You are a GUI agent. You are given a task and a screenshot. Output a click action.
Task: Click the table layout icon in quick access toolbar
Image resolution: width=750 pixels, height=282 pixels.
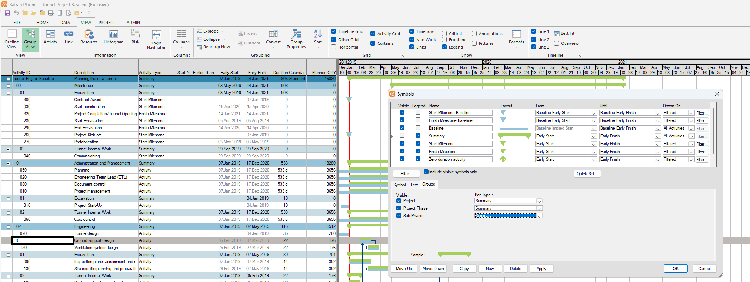click(x=60, y=13)
